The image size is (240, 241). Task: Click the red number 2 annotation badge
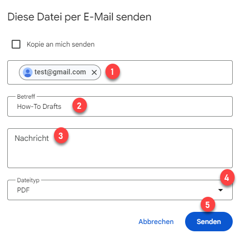79,105
